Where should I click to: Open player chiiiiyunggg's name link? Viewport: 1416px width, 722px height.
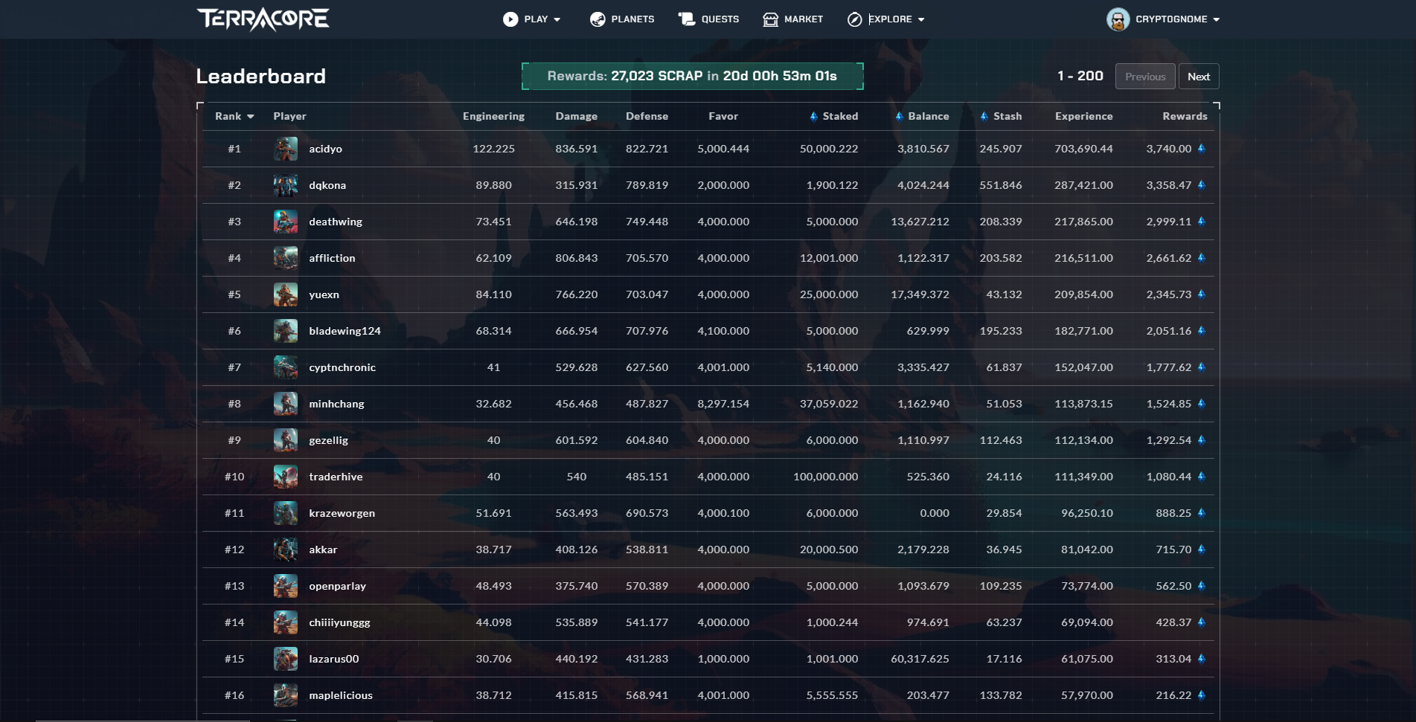click(339, 622)
